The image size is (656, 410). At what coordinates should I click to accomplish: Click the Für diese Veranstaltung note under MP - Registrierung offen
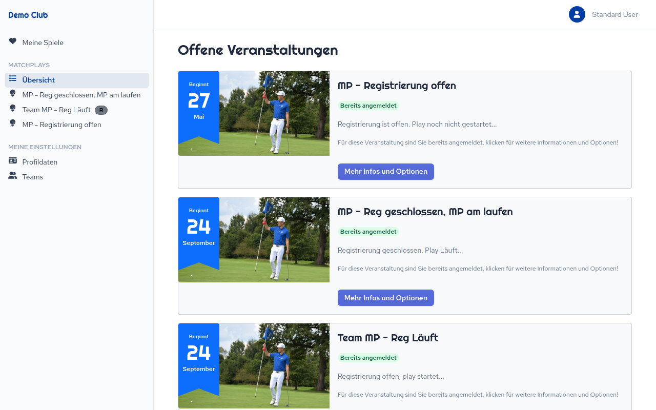point(478,142)
